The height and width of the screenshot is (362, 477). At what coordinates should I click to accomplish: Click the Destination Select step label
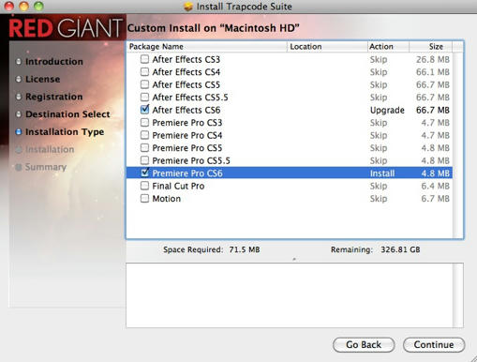pos(67,114)
